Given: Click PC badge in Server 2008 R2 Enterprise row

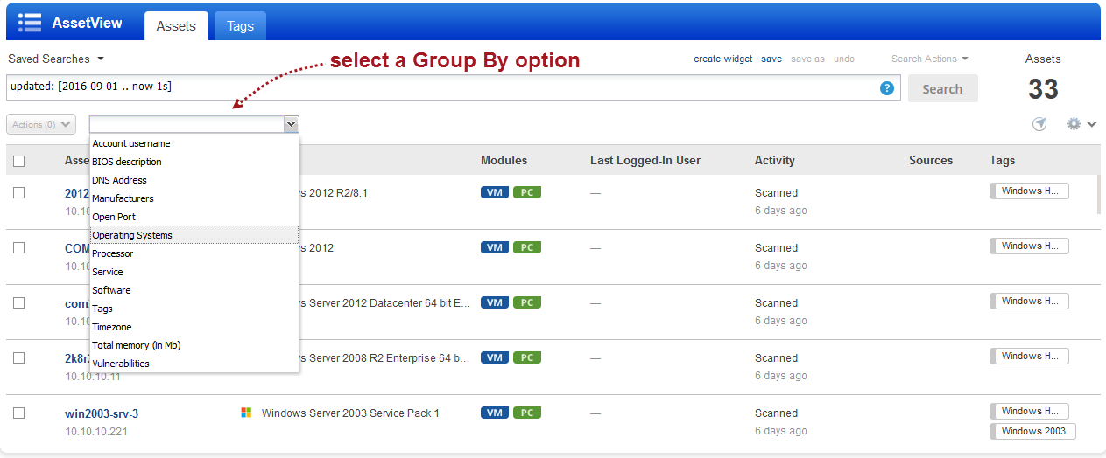Looking at the screenshot, I should pos(527,357).
